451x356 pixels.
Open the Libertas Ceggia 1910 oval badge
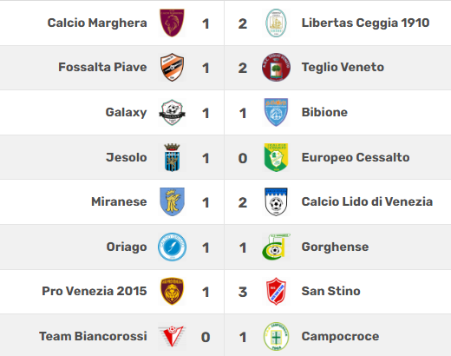pos(276,23)
